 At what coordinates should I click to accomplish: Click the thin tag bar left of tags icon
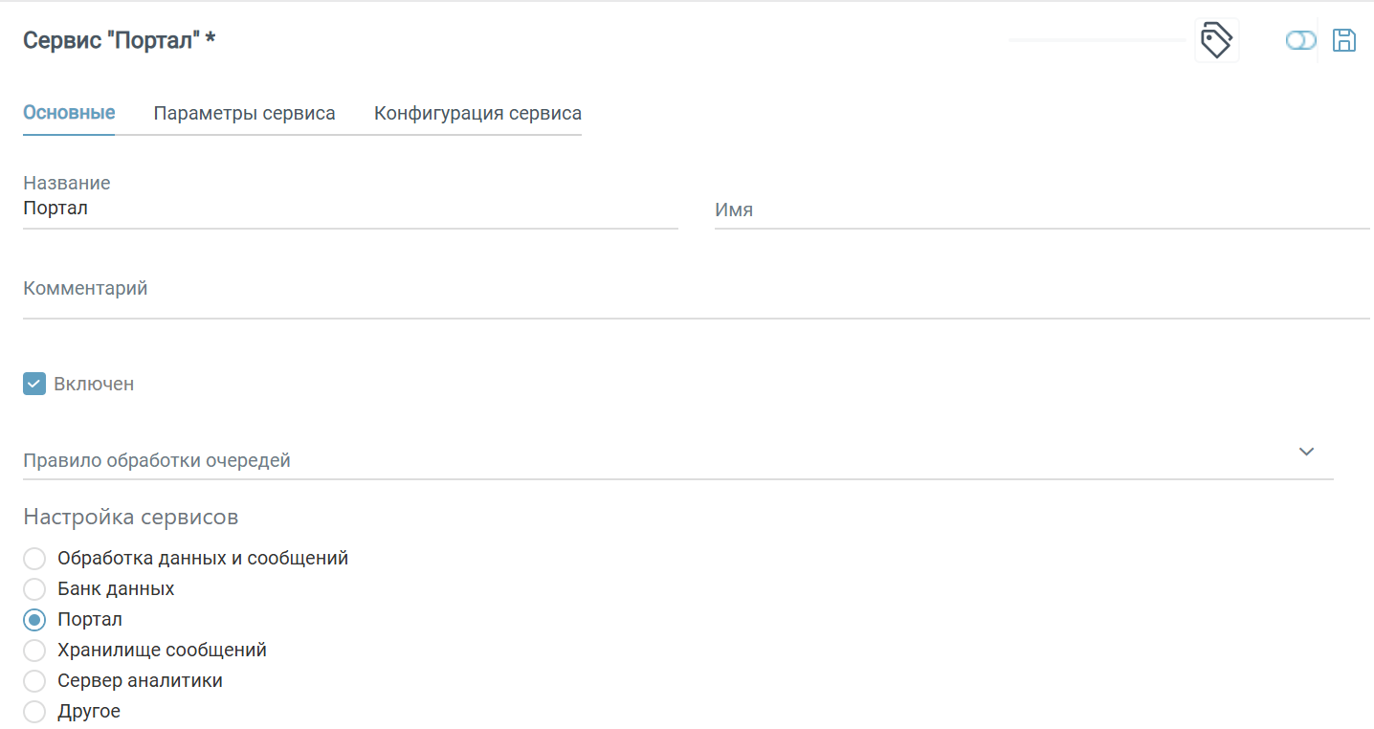pyautogui.click(x=1097, y=40)
